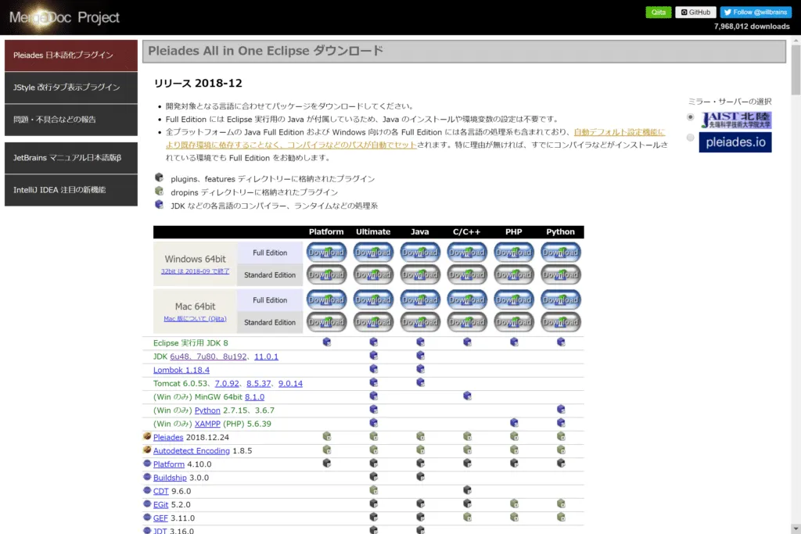801x534 pixels.
Task: Click Eclipse 実行用 JDK 8 Platform column icon
Action: (327, 342)
